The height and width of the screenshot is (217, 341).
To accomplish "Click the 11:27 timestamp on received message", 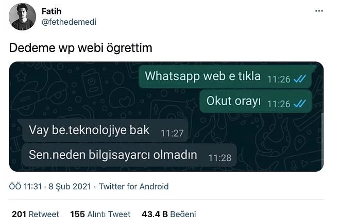I will coord(172,133).
